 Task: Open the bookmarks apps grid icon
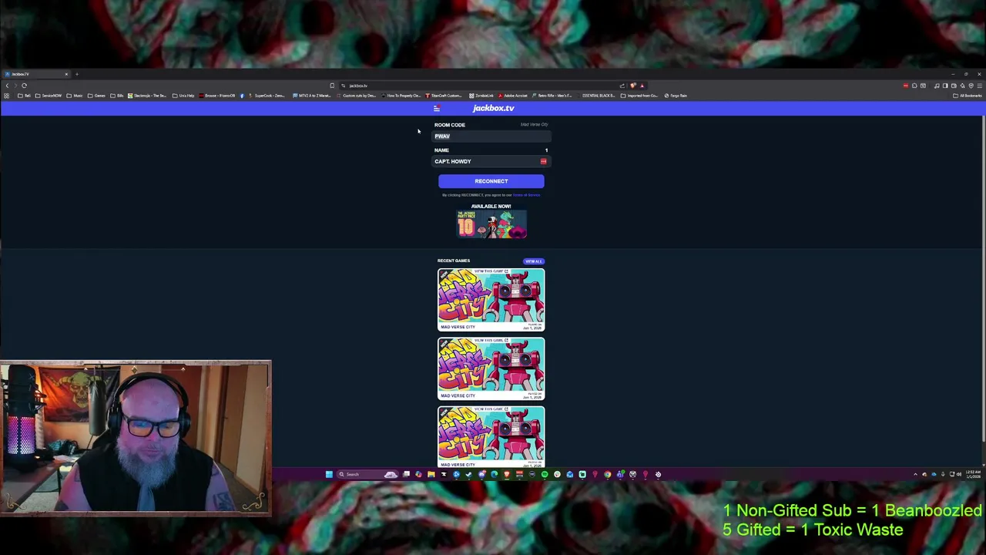[6, 96]
